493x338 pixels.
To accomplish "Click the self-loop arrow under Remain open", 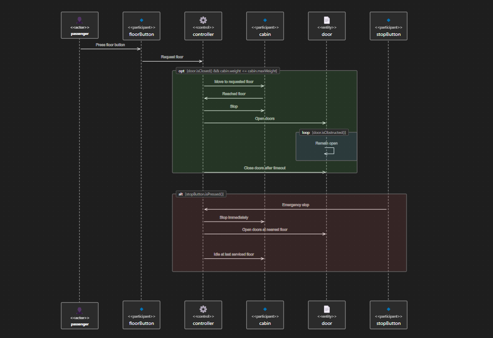I will pos(329,151).
